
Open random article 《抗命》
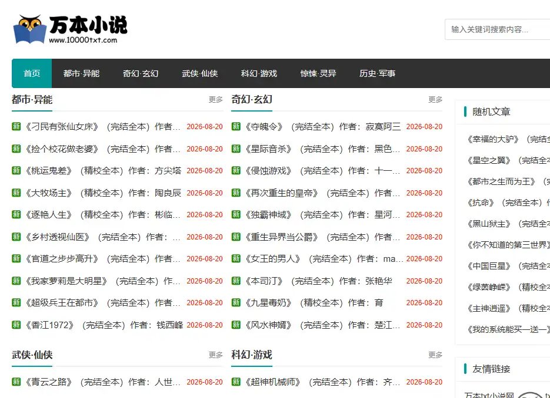pos(507,203)
